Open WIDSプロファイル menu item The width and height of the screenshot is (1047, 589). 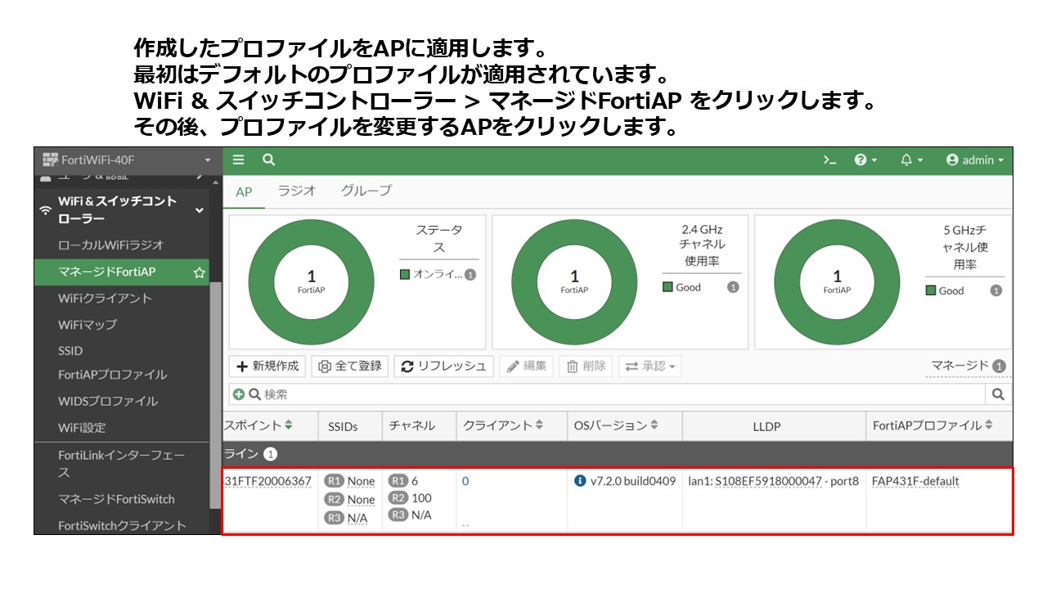108,401
